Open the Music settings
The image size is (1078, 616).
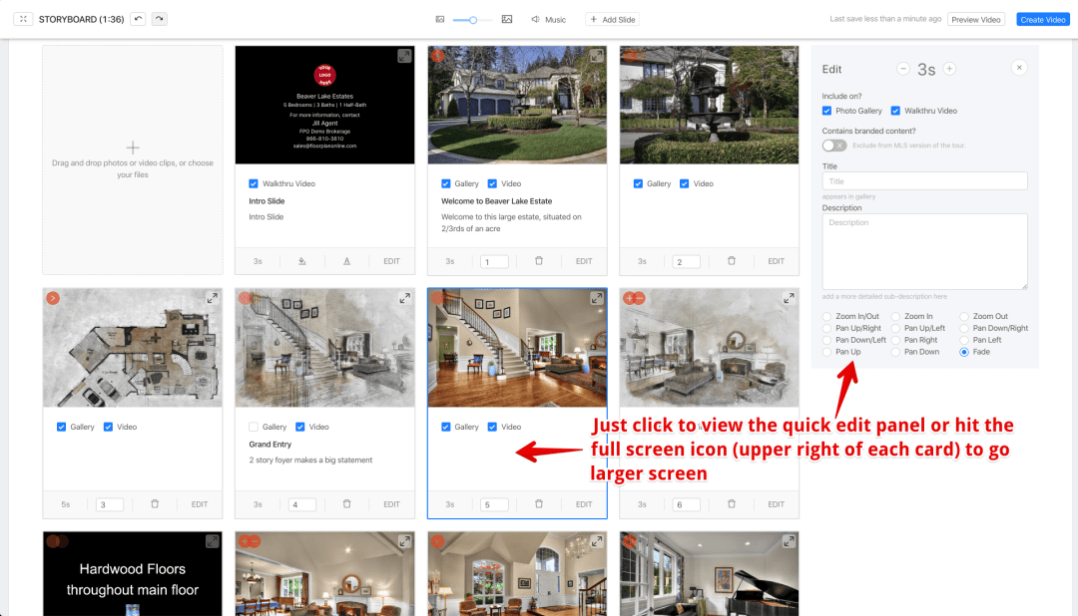click(549, 19)
